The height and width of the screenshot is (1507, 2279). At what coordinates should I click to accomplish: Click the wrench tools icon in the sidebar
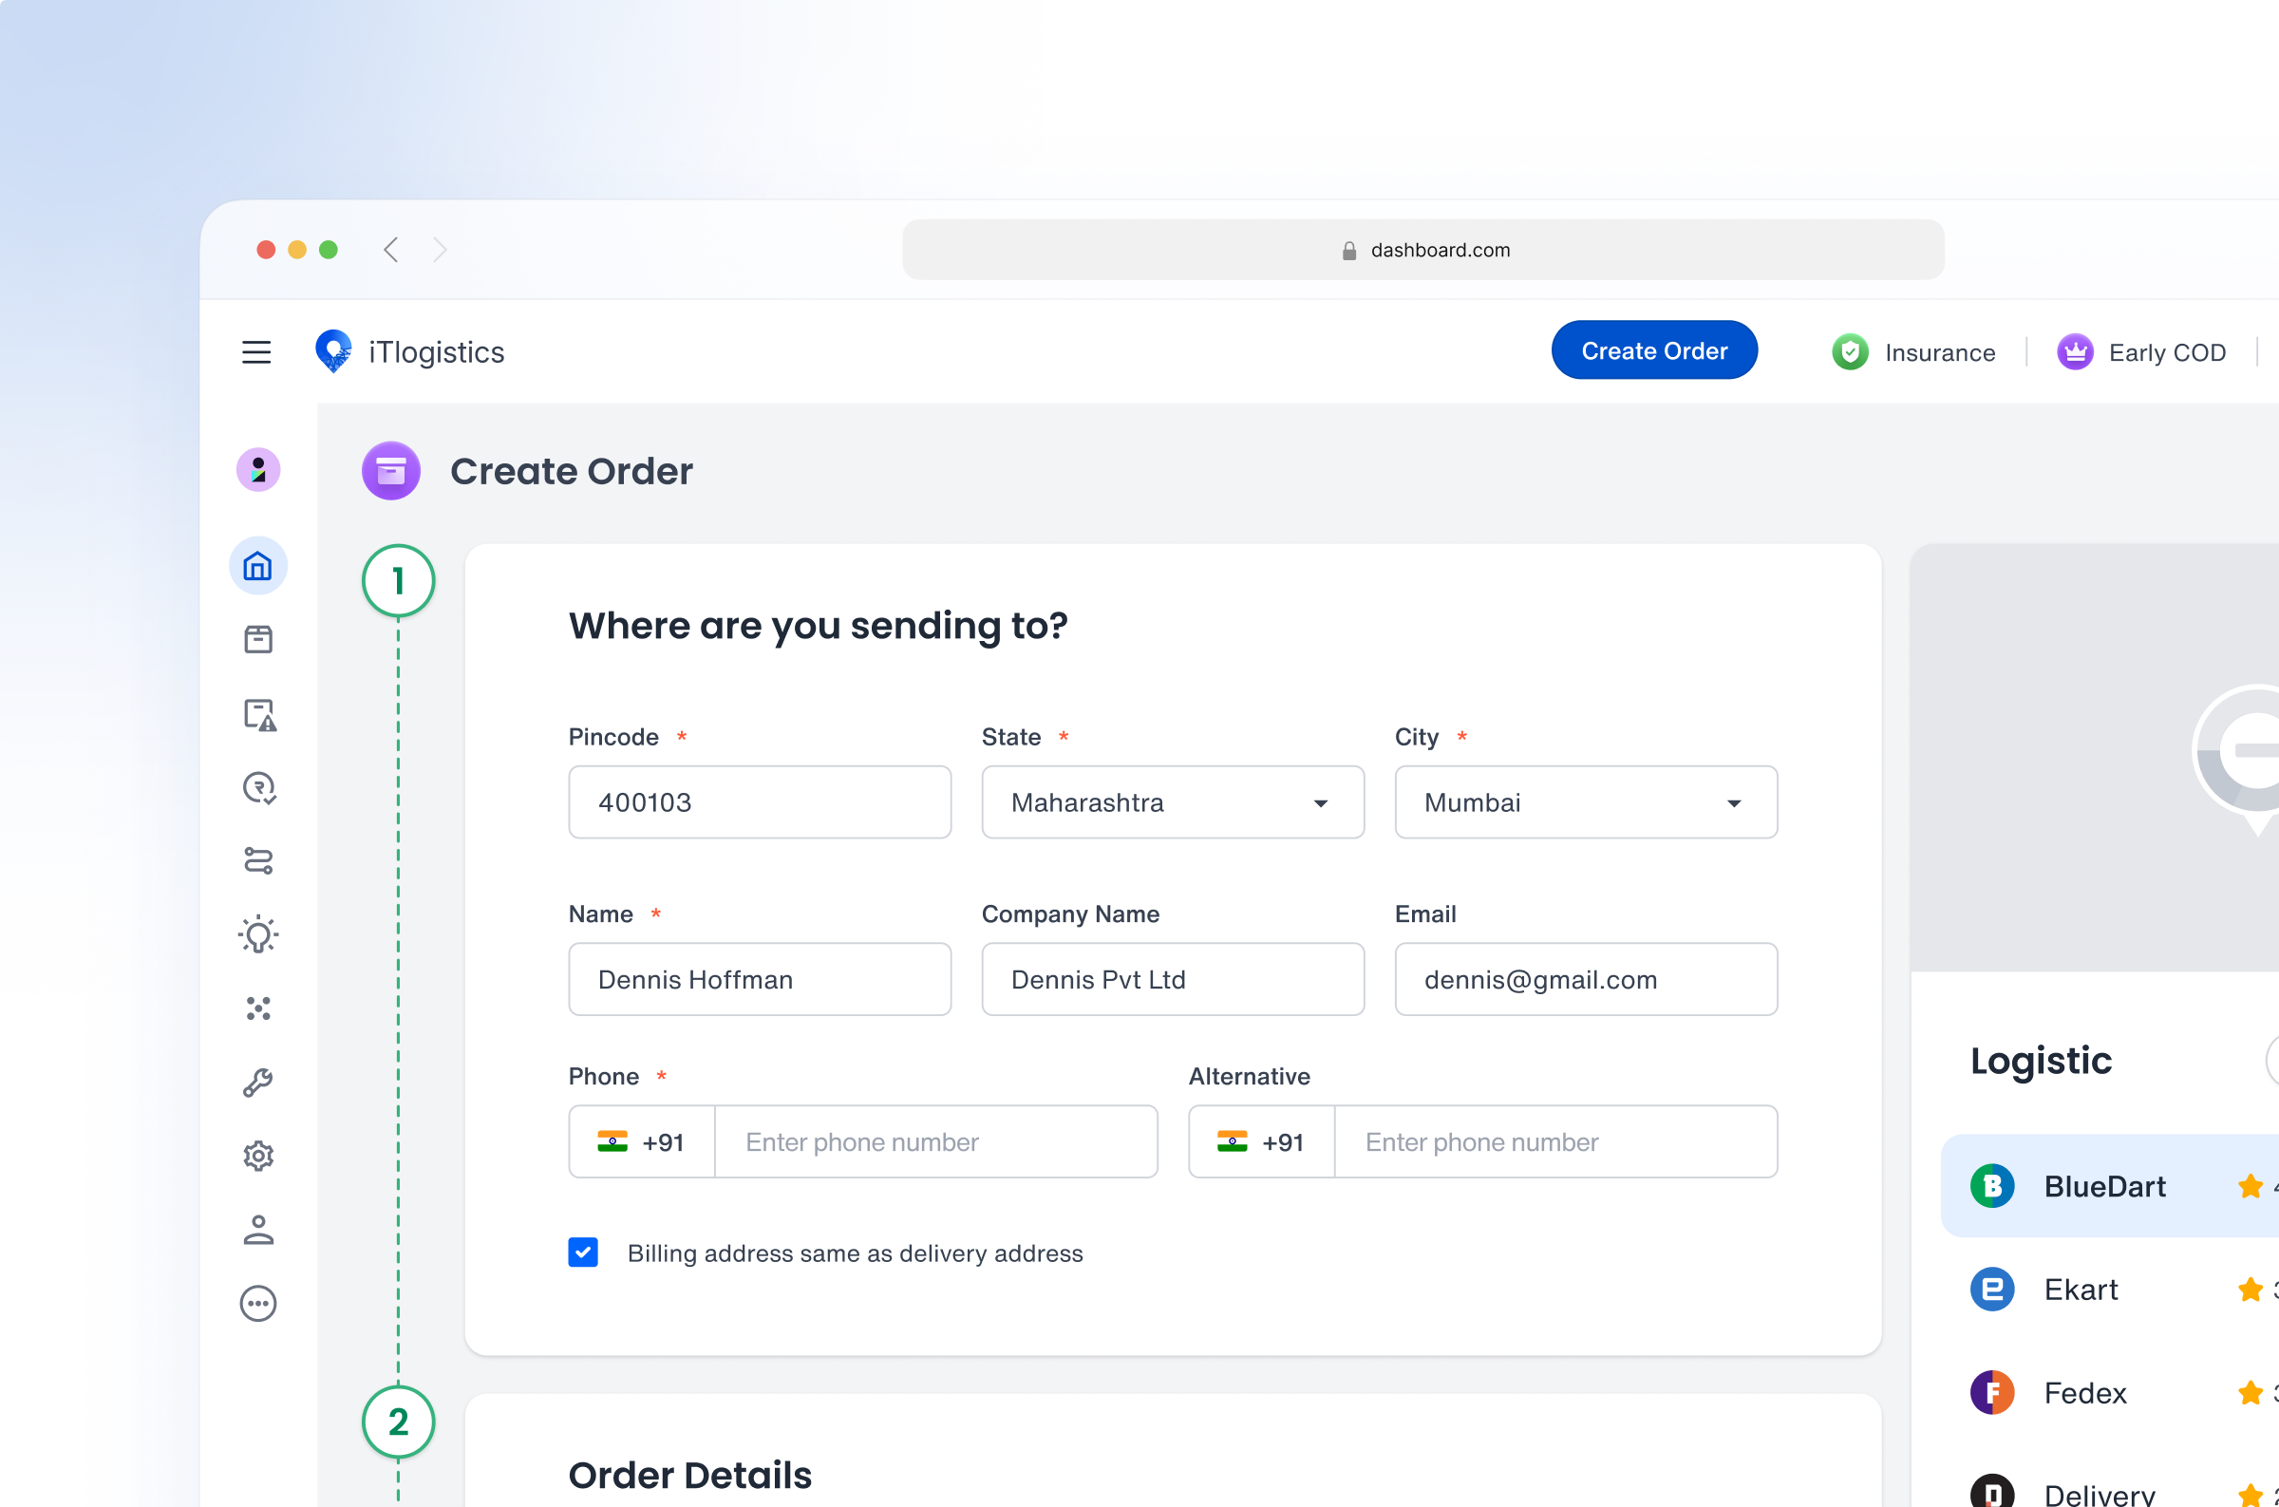click(257, 1083)
